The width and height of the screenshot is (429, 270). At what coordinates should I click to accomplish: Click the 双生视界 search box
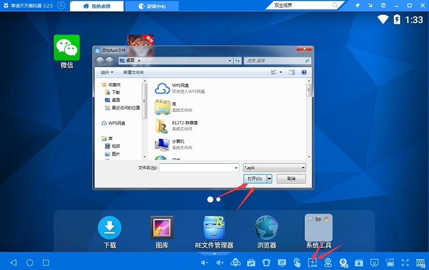tap(305, 5)
